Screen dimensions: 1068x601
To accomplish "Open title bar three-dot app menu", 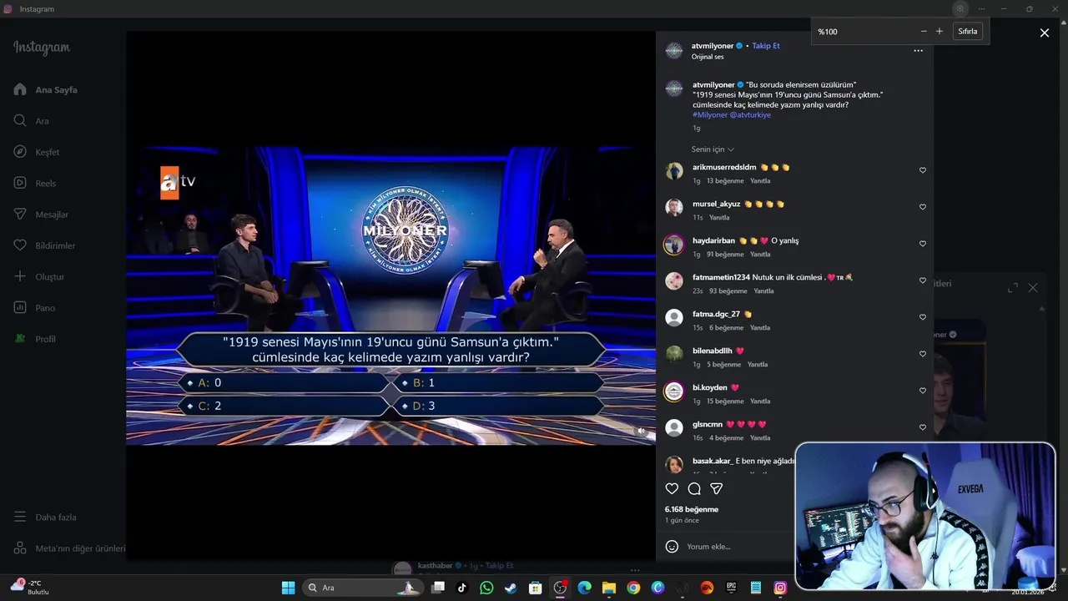I will 982,8.
